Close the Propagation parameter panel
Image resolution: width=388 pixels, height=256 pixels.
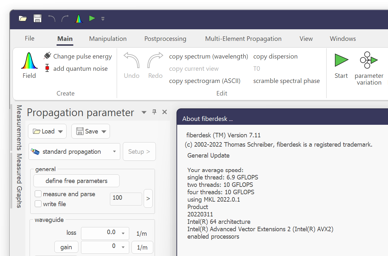point(165,112)
